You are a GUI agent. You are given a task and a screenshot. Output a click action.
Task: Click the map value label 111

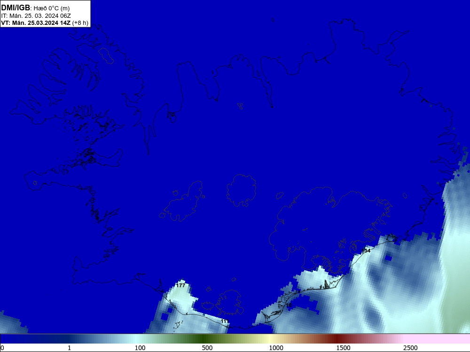[x=225, y=321]
